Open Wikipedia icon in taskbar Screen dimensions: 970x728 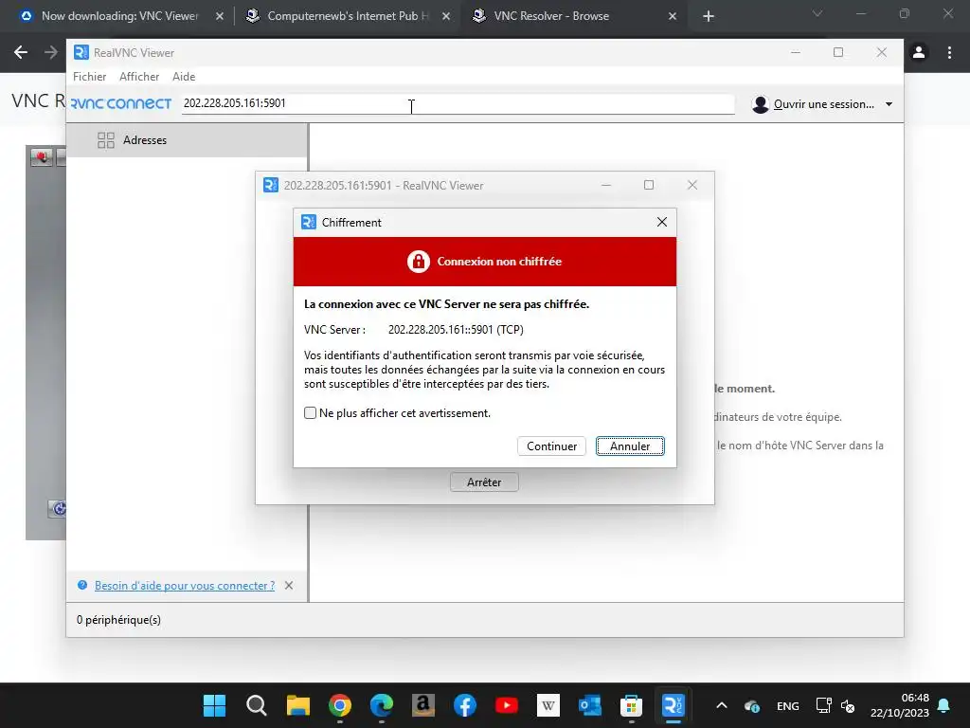[548, 705]
